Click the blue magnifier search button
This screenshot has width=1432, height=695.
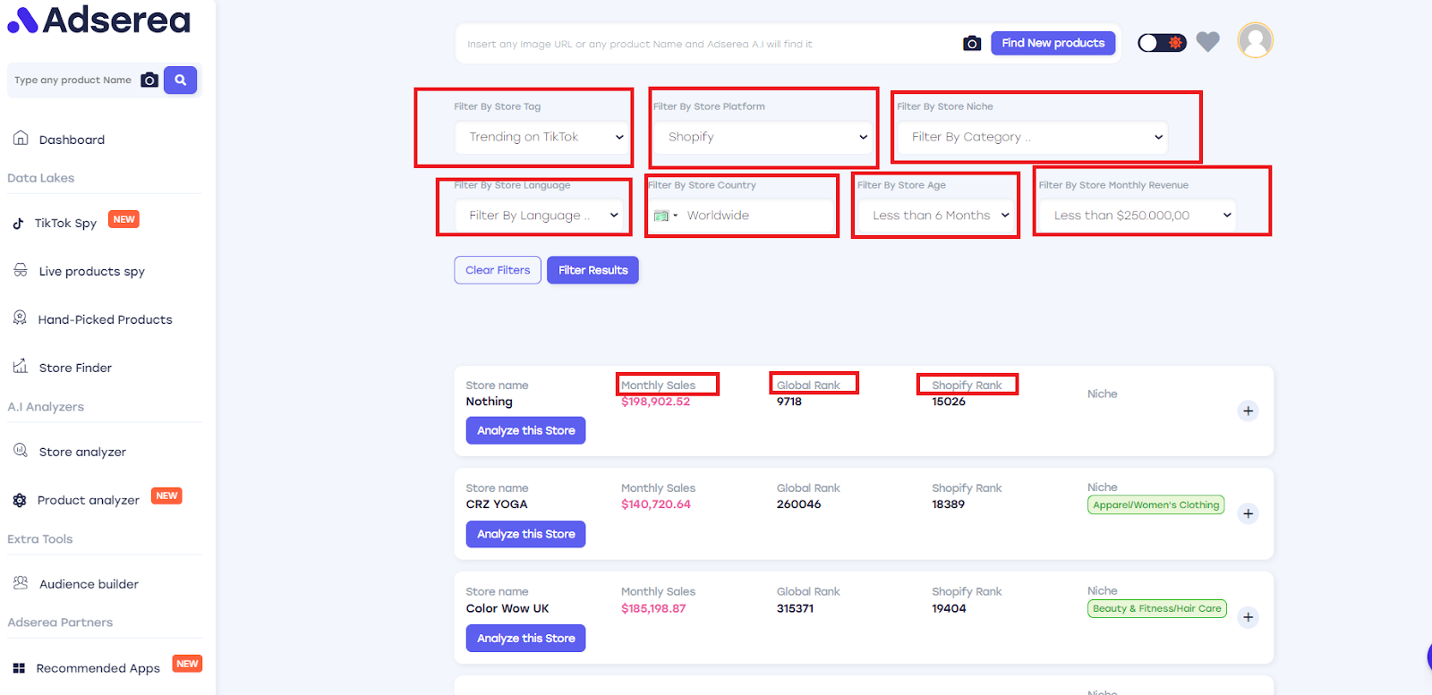[180, 81]
